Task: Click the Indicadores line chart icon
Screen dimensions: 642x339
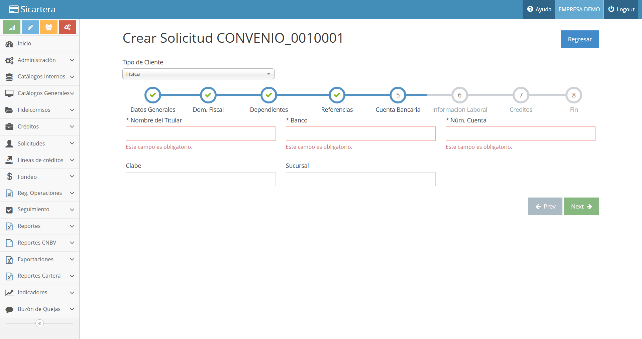Action: 9,293
